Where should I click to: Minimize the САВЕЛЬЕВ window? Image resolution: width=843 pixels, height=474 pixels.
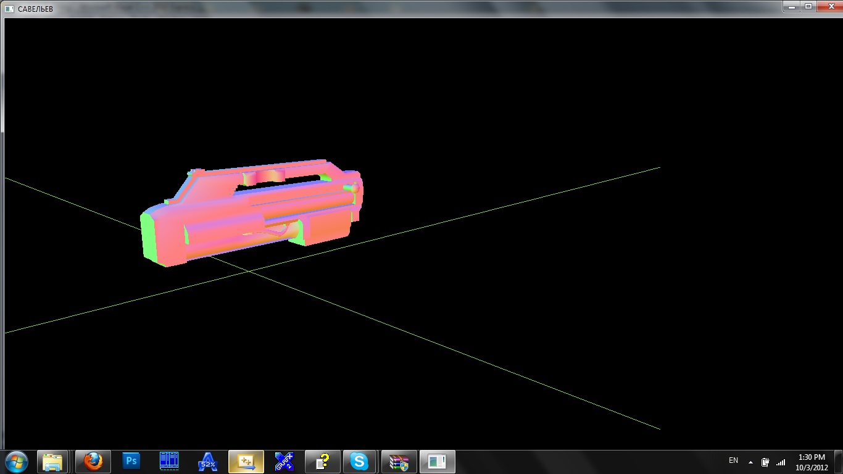[x=792, y=6]
